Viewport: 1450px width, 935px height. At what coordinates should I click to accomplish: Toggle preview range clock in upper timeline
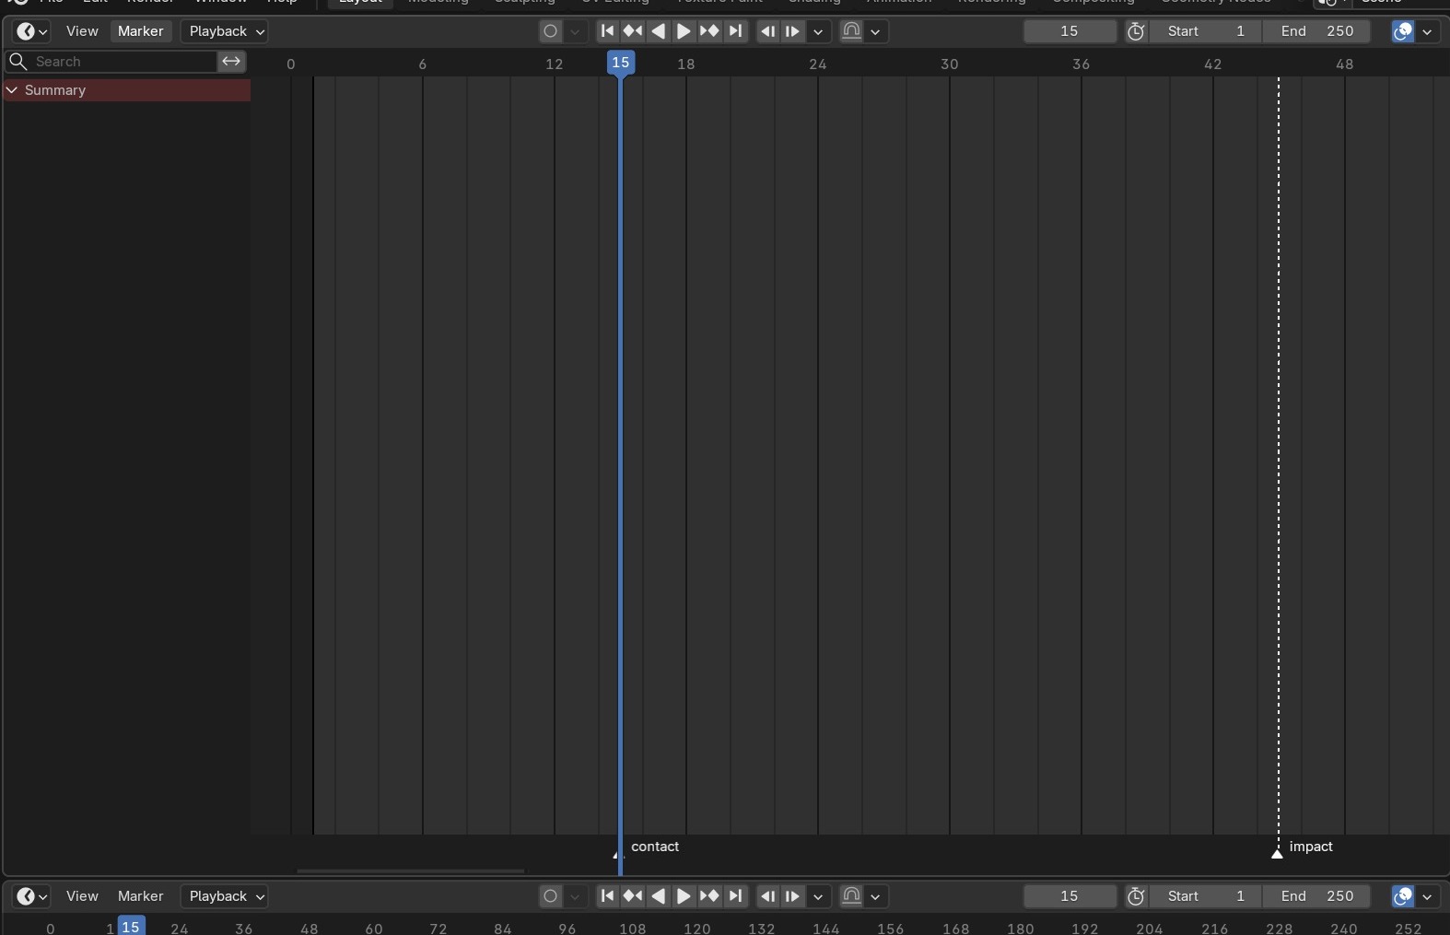click(1137, 31)
